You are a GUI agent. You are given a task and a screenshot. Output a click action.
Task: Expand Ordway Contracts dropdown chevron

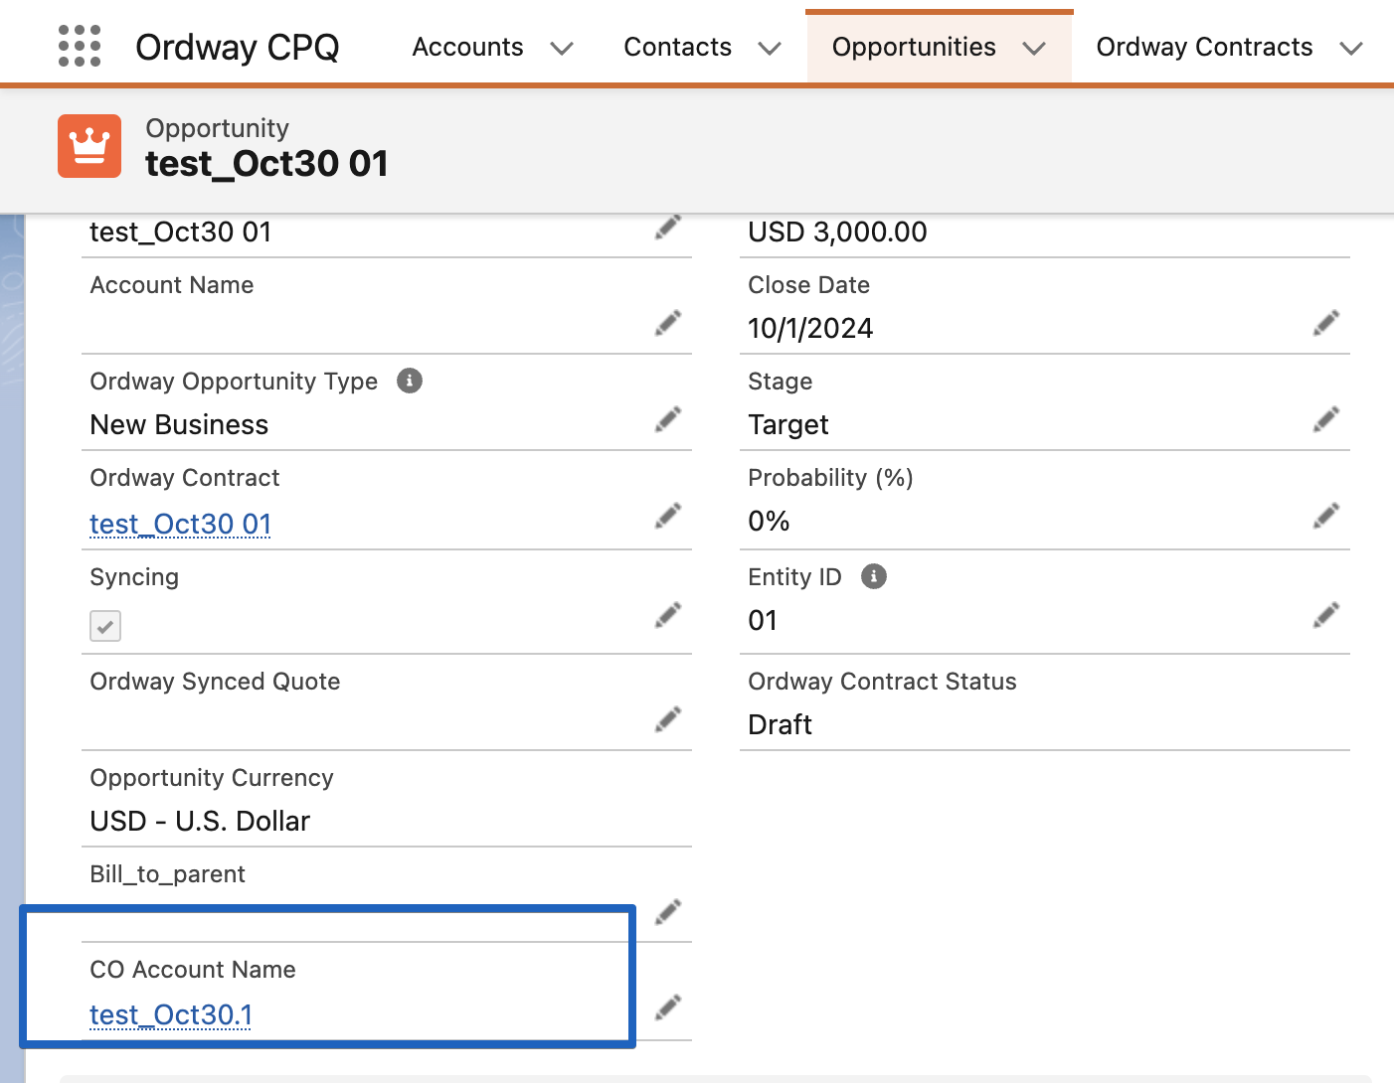click(1351, 48)
